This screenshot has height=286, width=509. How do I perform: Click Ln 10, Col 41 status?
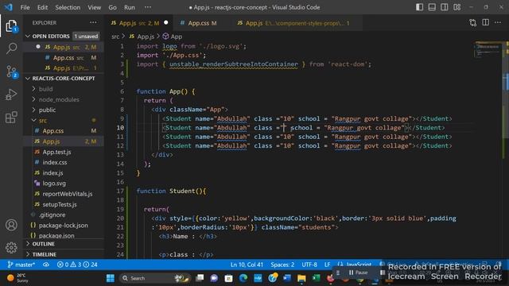247,265
